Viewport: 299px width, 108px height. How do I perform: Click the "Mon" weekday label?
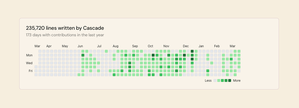pyautogui.click(x=29, y=55)
